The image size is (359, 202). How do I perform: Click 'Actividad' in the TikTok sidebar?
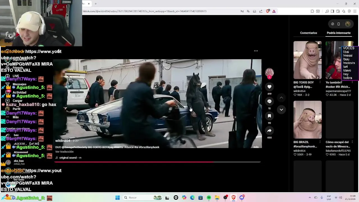point(19,92)
